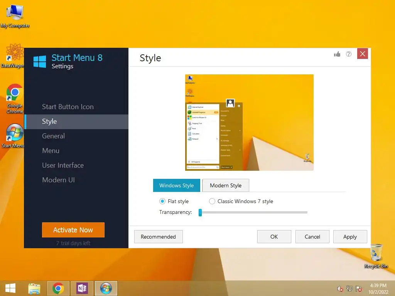Open the Style settings section
The image size is (395, 296).
[x=76, y=121]
